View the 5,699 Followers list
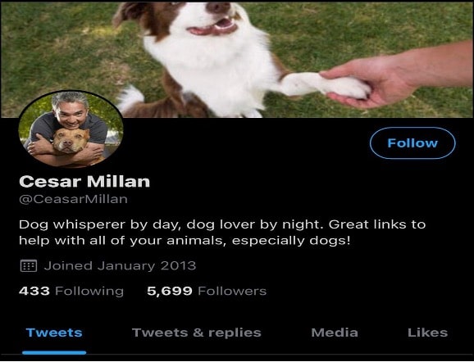The height and width of the screenshot is (362, 474). [207, 291]
